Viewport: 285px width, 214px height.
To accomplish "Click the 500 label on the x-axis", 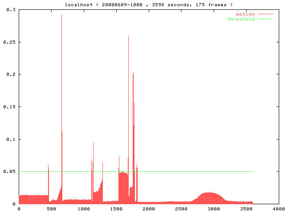I will pyautogui.click(x=51, y=209).
